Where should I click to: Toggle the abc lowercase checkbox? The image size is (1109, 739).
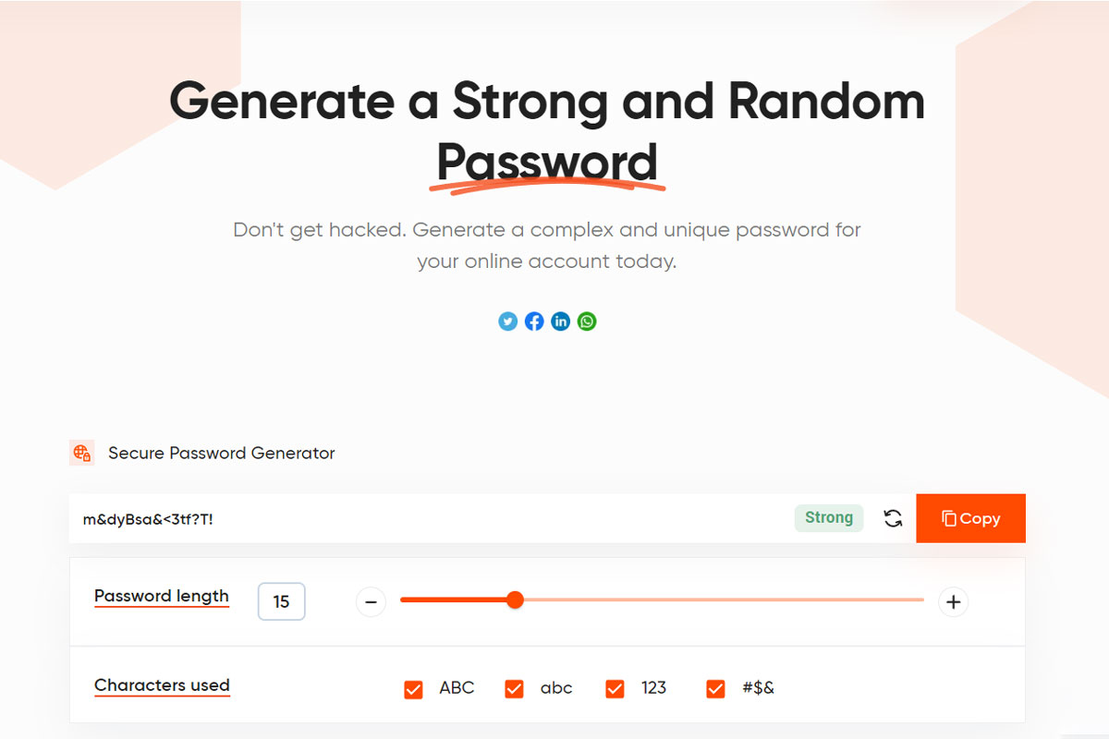[x=514, y=689]
